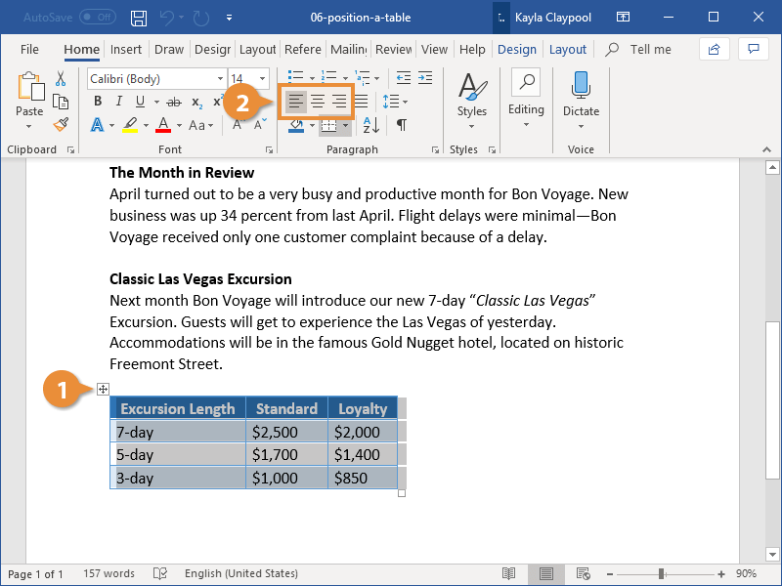782x586 pixels.
Task: Apply italic formatting
Action: pyautogui.click(x=117, y=101)
